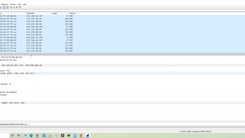Select the packet with length 275
Image resolution: width=245 pixels, height=138 pixels.
(x=122, y=30)
